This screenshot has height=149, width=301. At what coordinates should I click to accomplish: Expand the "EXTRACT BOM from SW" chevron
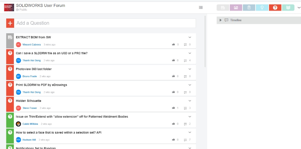click(x=190, y=37)
